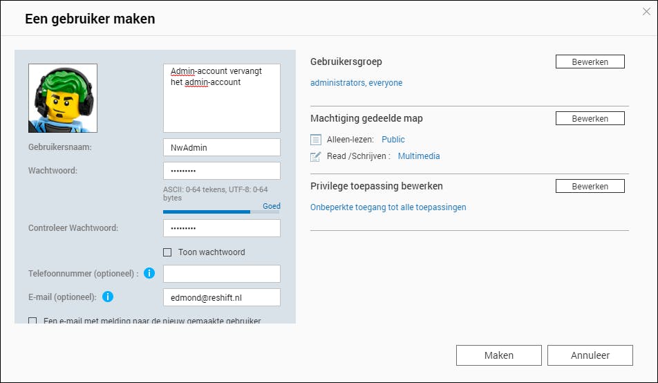Click Bewerken for Machtiging gedeelde map
The width and height of the screenshot is (658, 383).
click(x=590, y=119)
